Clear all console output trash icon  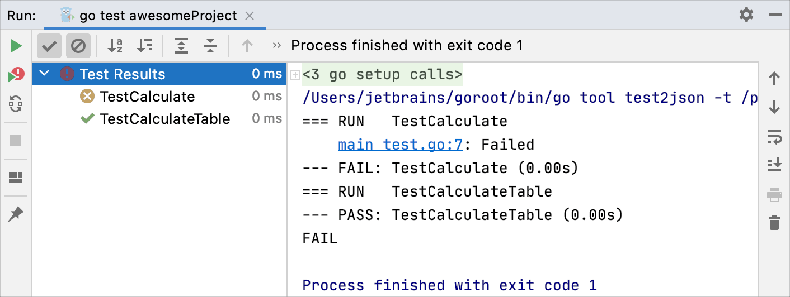click(x=774, y=223)
